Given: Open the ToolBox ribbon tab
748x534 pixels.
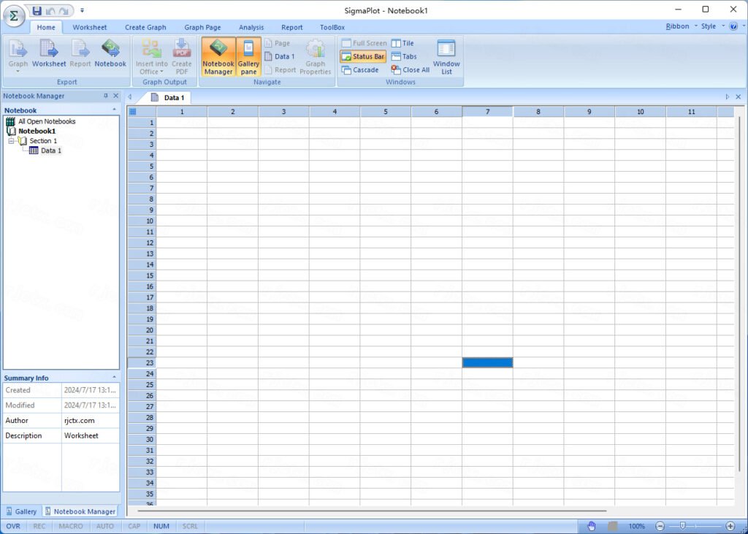Looking at the screenshot, I should pyautogui.click(x=332, y=27).
